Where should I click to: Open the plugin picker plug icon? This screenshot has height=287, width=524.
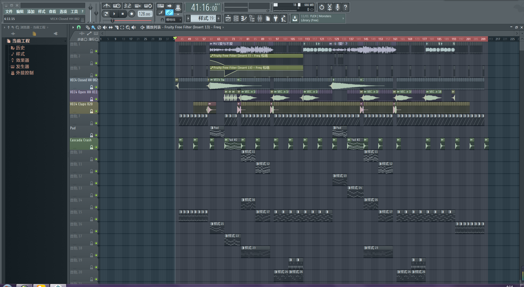[276, 19]
